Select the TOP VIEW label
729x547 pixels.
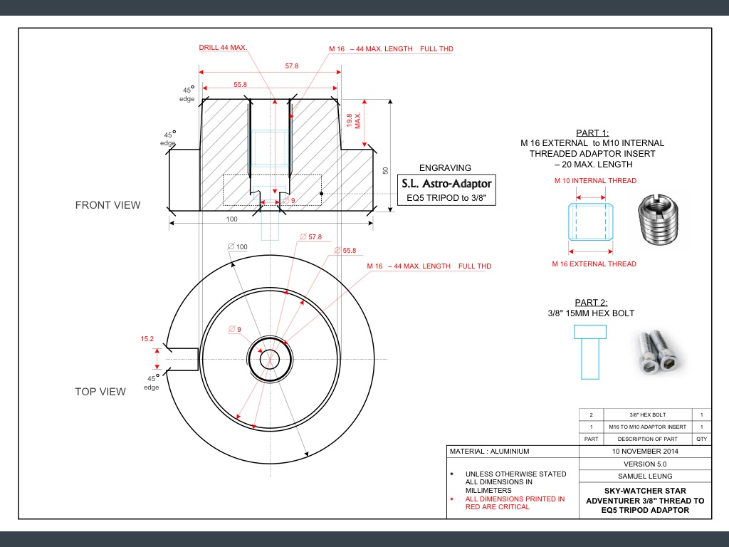(x=100, y=391)
